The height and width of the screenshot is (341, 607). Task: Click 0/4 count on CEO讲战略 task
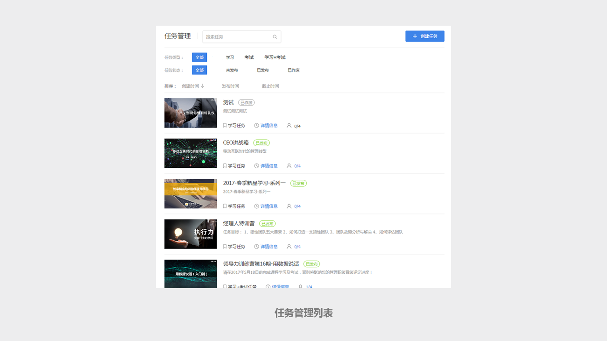pyautogui.click(x=297, y=166)
